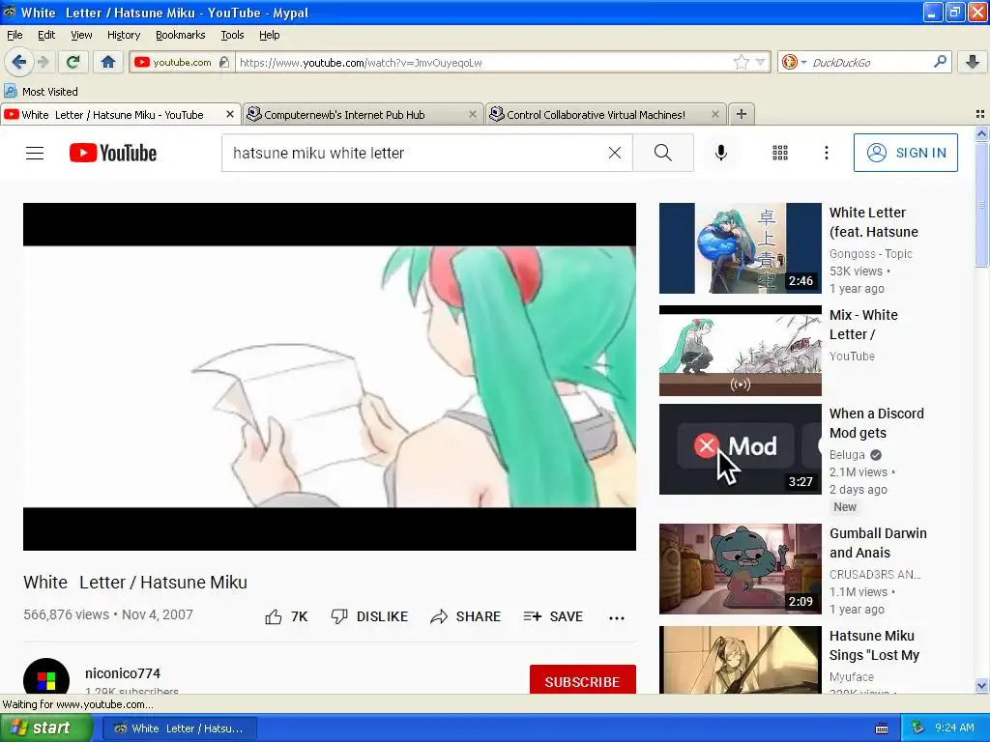Open the downloads arrow button
The height and width of the screenshot is (742, 990).
[973, 62]
